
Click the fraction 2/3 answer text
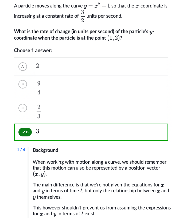tap(39, 112)
